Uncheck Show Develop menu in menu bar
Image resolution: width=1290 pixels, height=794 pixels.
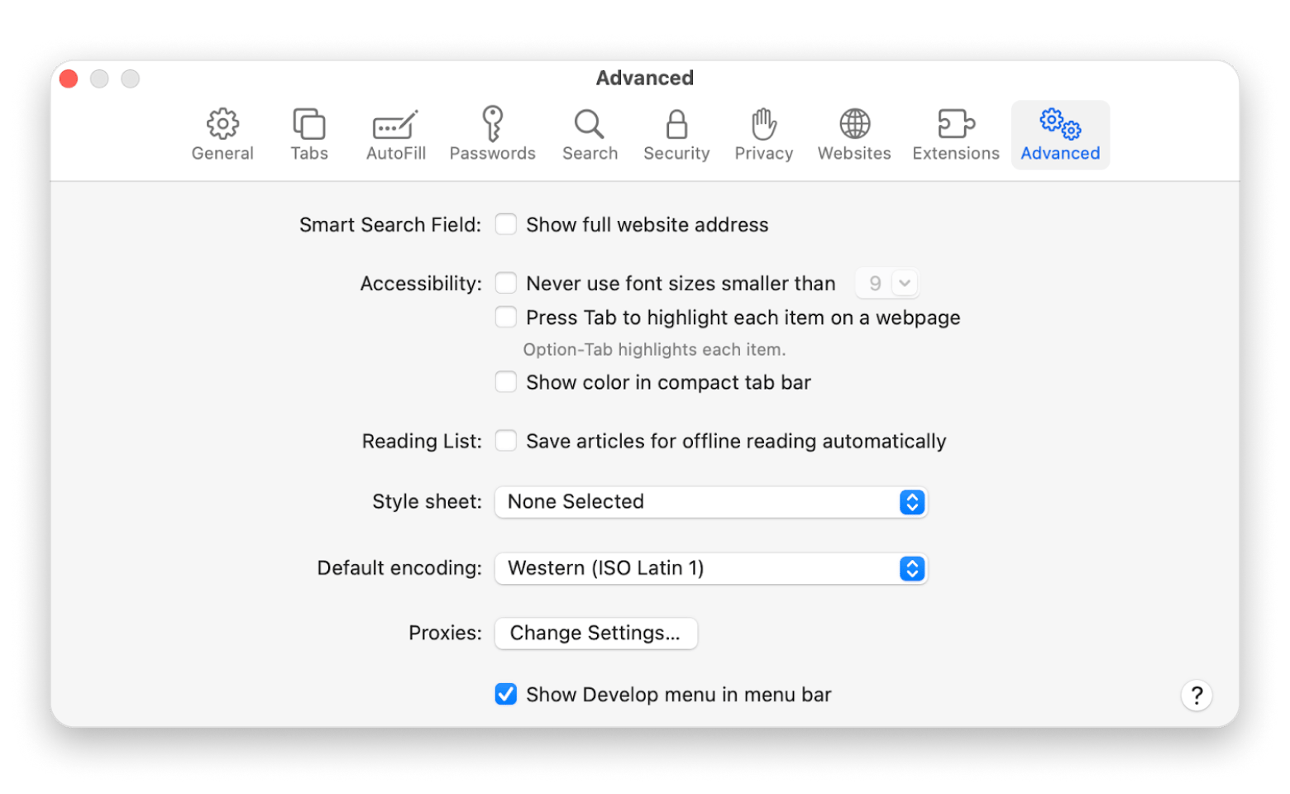tap(506, 694)
